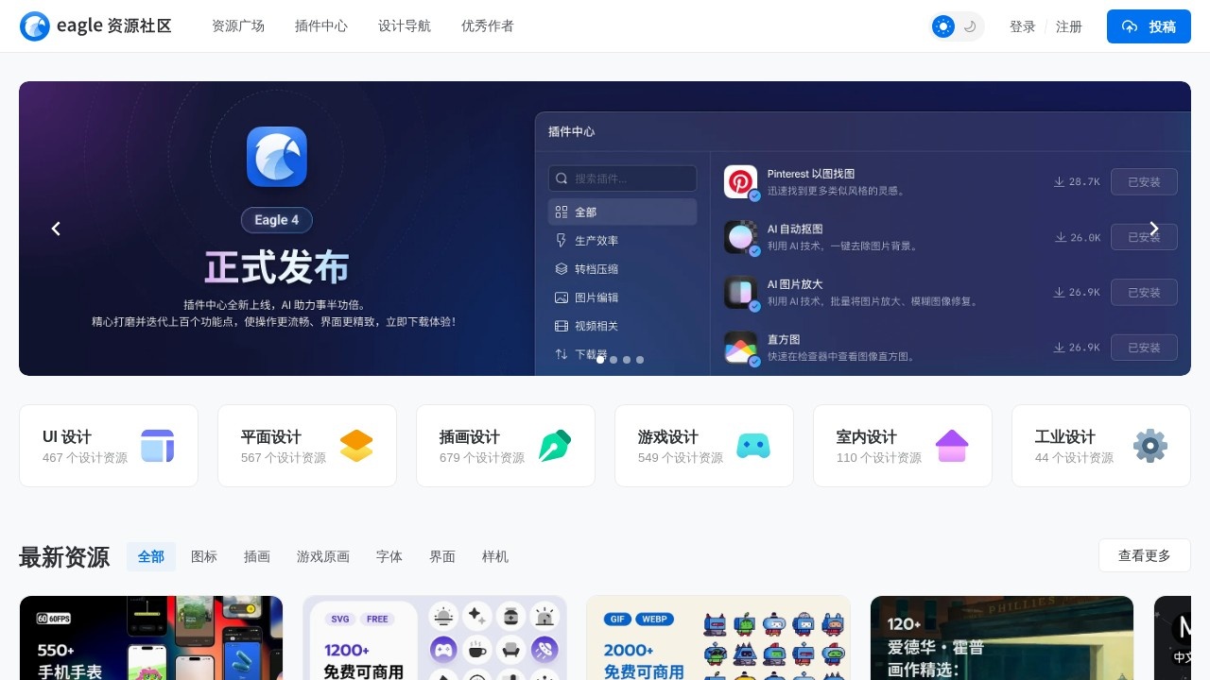Viewport: 1210px width, 680px height.
Task: Open 室内设计 category card
Action: 903,446
